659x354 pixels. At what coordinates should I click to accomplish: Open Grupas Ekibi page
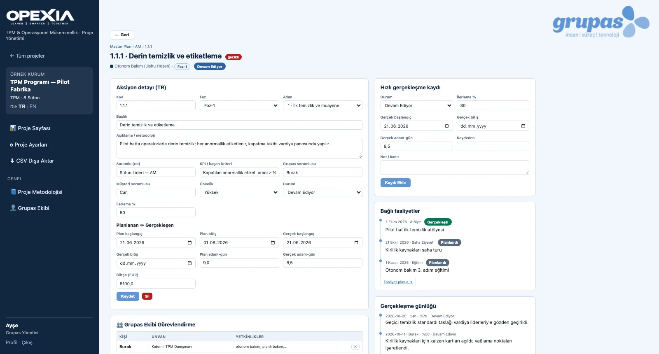[30, 208]
